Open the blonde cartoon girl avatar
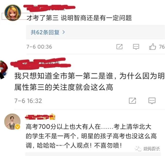 (13, 13)
